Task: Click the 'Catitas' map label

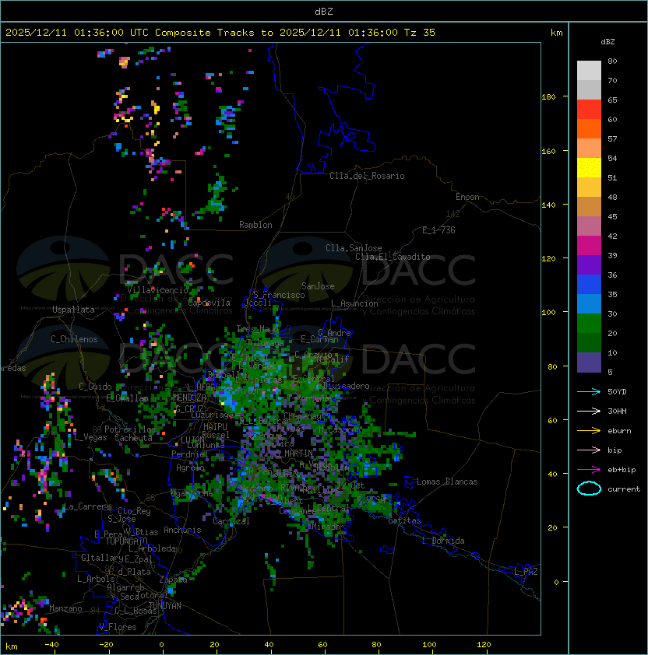Action: pos(404,521)
